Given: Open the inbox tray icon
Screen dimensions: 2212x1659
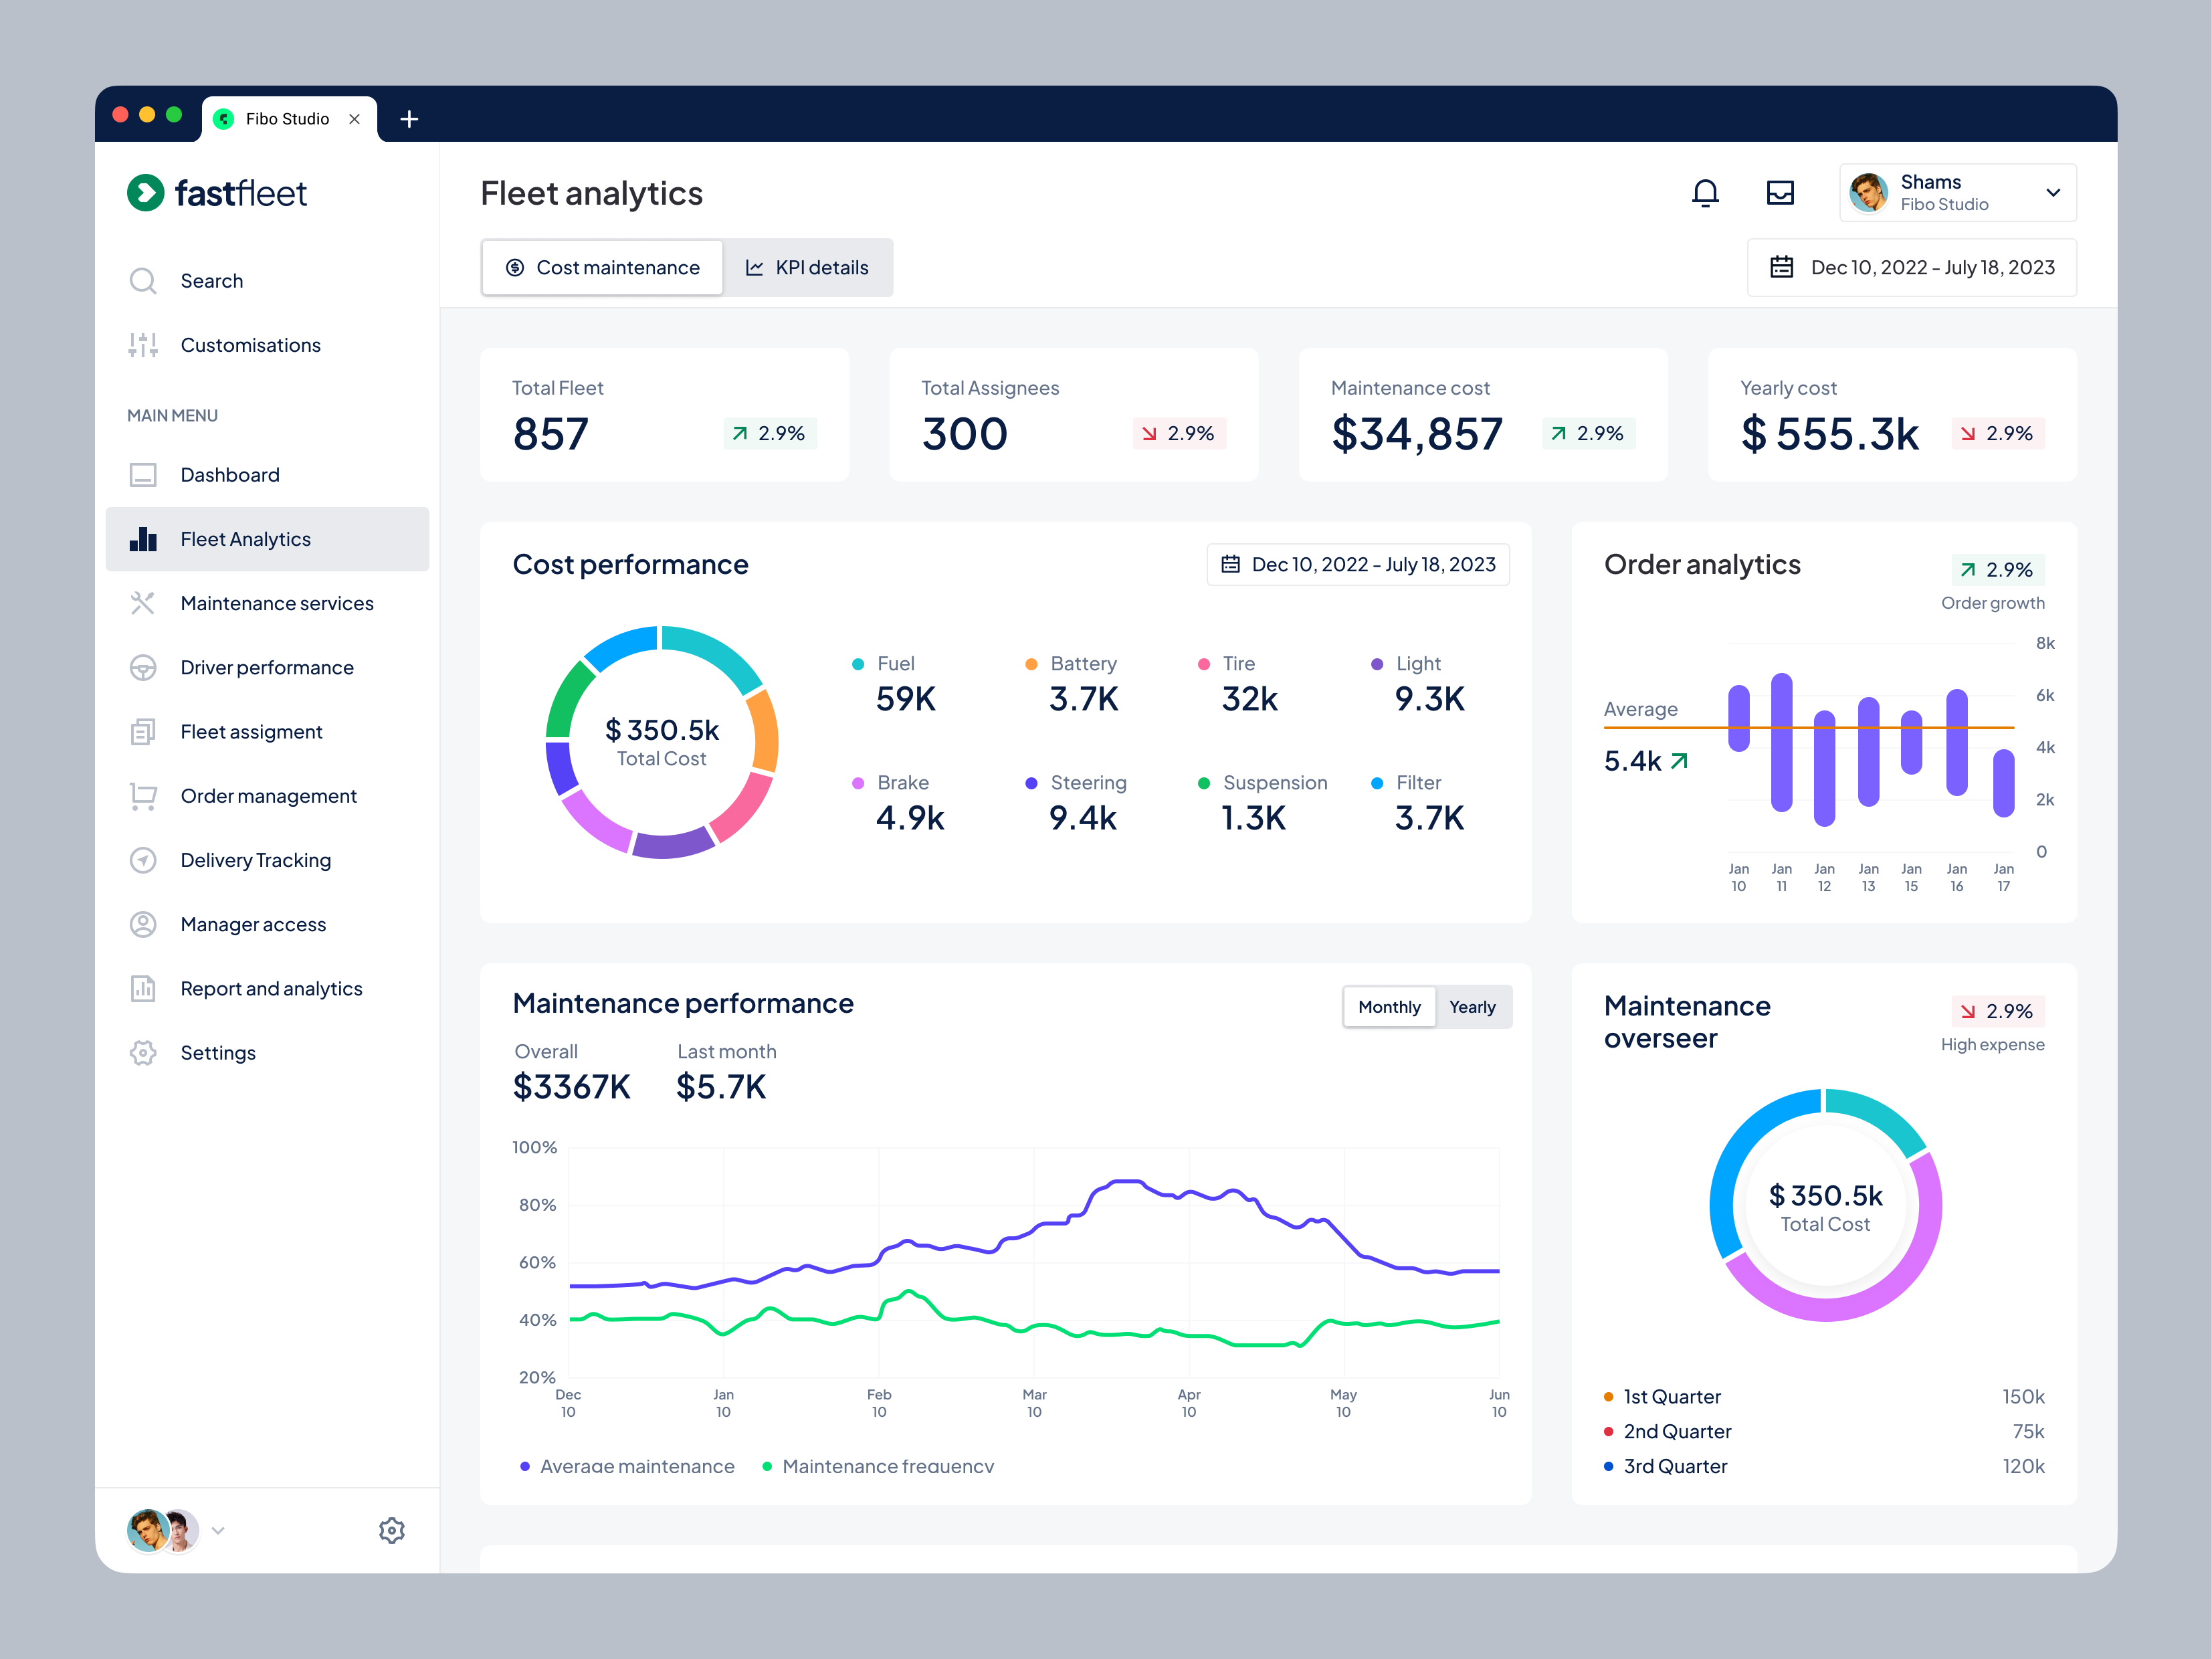Looking at the screenshot, I should point(1780,192).
